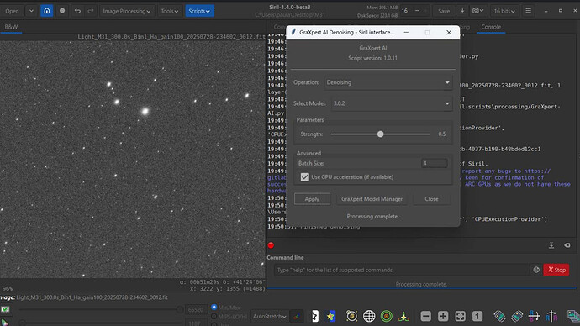Click the undo arrow in the toolbar
The height and width of the screenshot is (326, 580).
pos(77,11)
